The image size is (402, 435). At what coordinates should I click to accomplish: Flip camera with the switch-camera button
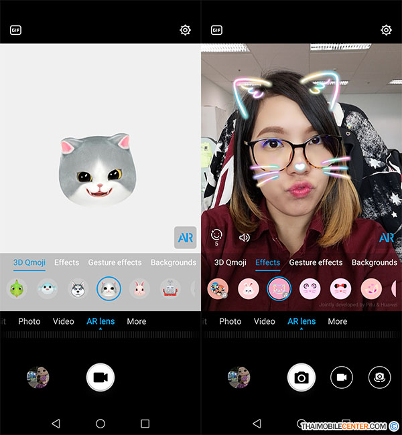click(x=379, y=377)
